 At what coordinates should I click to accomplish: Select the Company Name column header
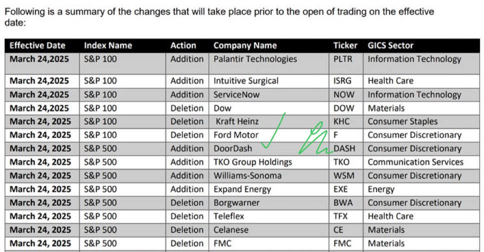tap(245, 45)
